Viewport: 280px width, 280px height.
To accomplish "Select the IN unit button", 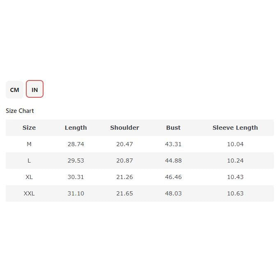I will click(x=34, y=90).
